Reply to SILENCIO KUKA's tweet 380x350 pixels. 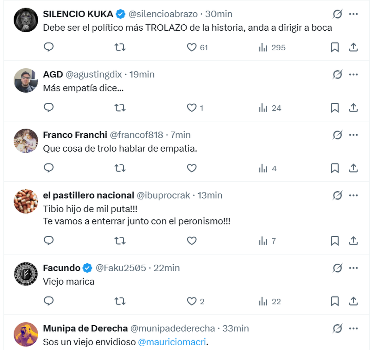click(x=48, y=47)
